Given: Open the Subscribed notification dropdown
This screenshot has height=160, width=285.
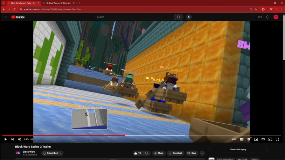Looking at the screenshot, I should [53, 153].
